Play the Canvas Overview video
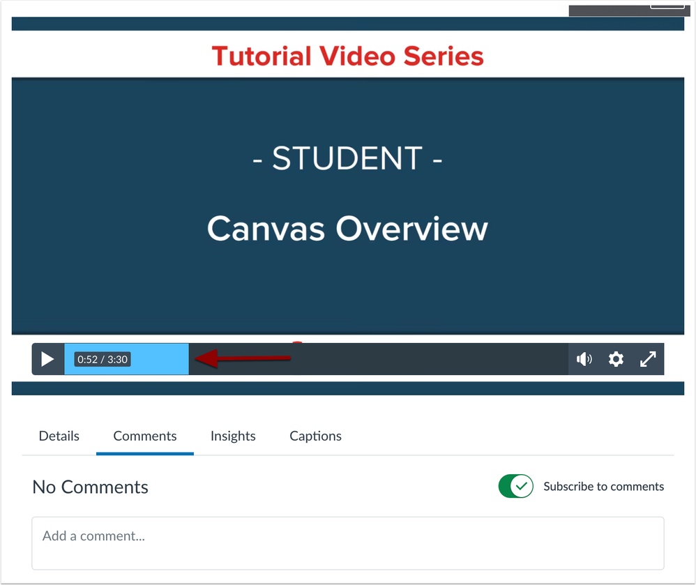The width and height of the screenshot is (696, 585). [x=47, y=359]
